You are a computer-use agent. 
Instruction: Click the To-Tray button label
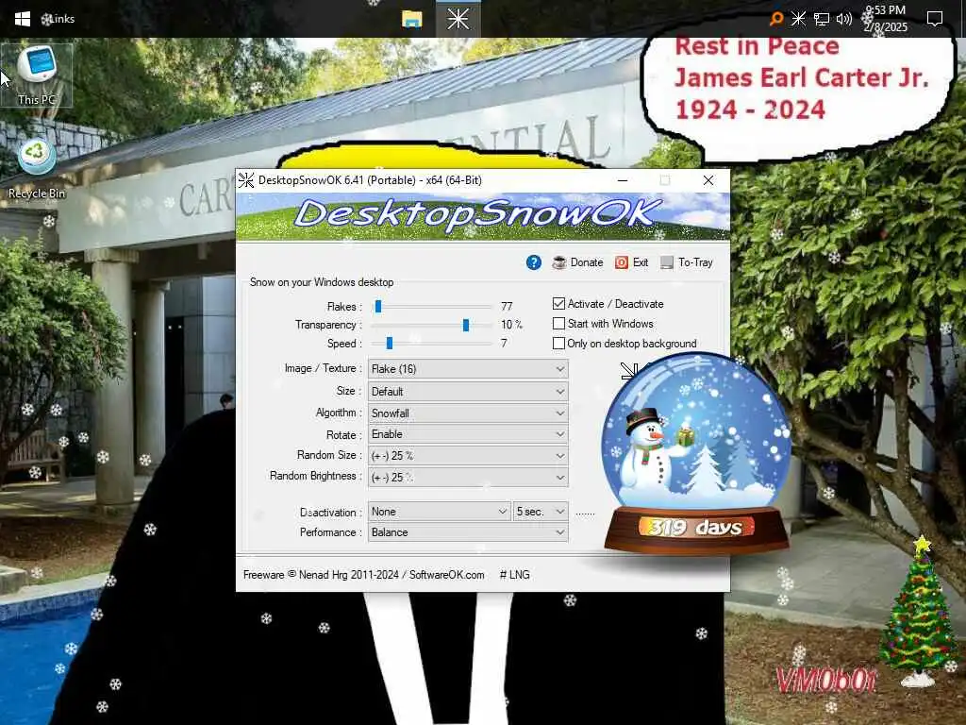pos(695,262)
